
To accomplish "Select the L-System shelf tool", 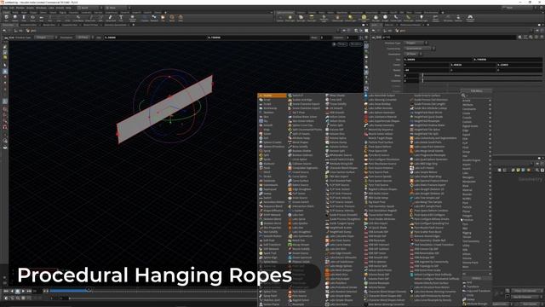I will coord(145,18).
